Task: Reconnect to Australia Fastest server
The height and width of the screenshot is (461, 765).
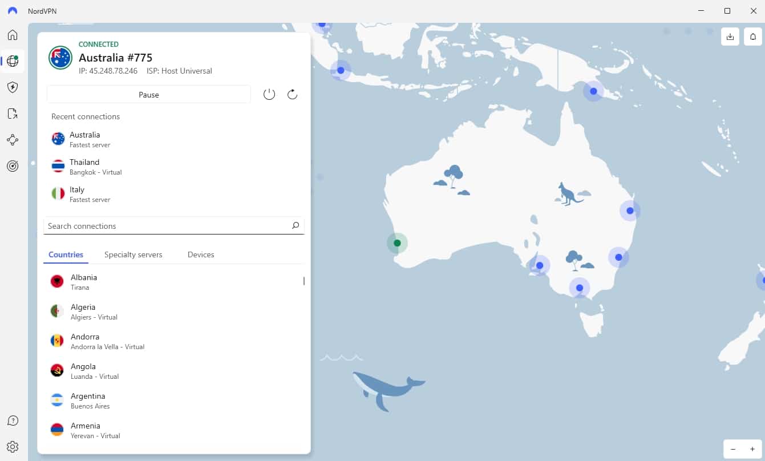Action: coord(174,139)
